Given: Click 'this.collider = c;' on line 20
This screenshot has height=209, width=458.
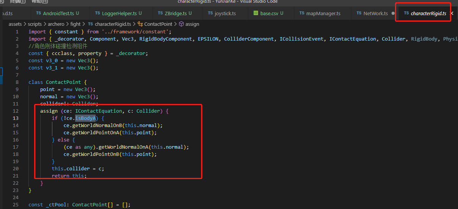Looking at the screenshot, I should coord(78,168).
